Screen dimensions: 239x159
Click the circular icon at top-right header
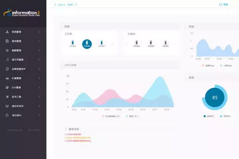[221, 5]
